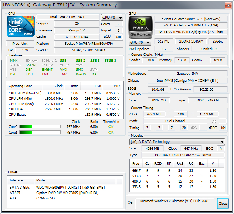Screen dimensions: 234x214
Task: Click the BIOS date 10/01/09 field
Action: click(x=158, y=89)
